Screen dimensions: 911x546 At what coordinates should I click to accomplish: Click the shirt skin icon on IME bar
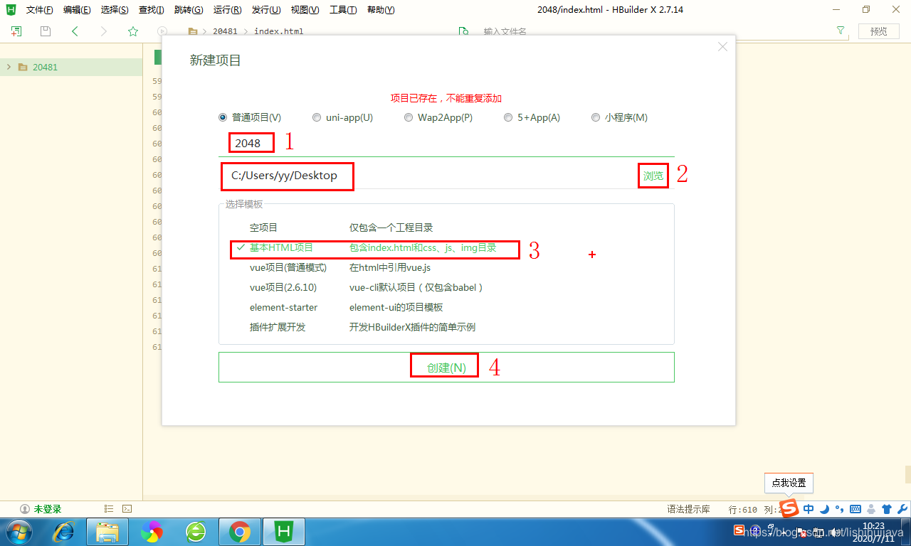click(x=886, y=509)
